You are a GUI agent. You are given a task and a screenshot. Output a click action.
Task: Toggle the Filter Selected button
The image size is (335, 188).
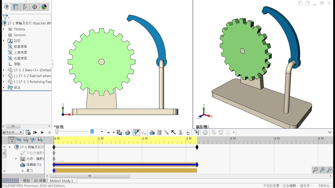pos(33,140)
